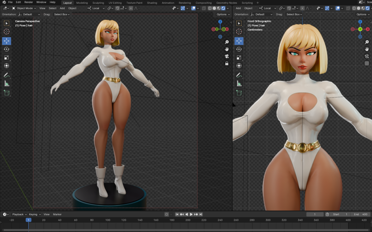Add a new workspace with plus button
This screenshot has width=372, height=232.
[x=258, y=3]
